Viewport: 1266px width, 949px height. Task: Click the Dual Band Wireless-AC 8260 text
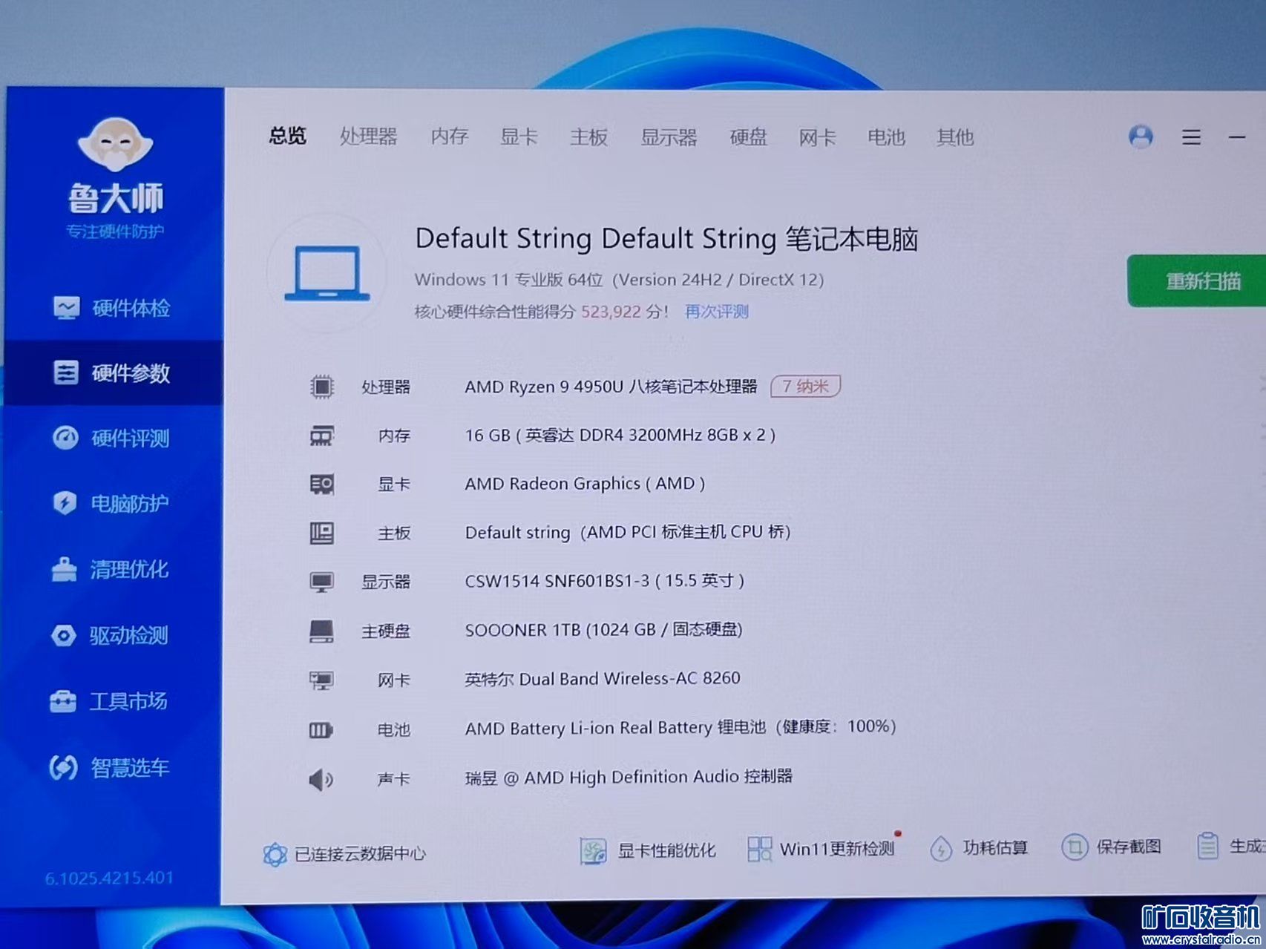[x=603, y=678]
